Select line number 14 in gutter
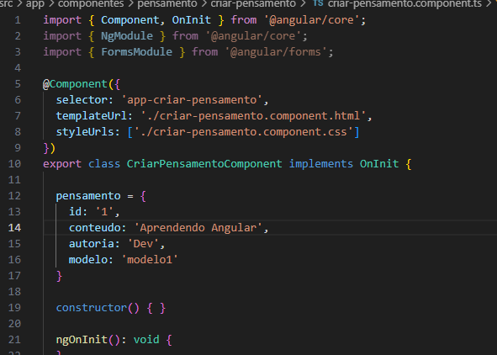 click(14, 228)
